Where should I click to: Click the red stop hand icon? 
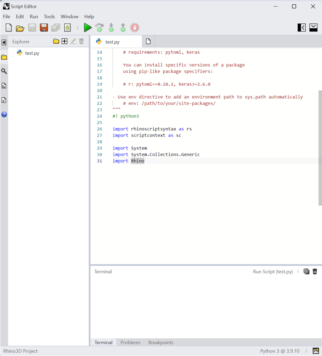point(134,28)
